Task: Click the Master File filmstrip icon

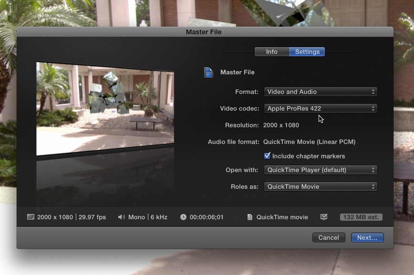Action: (x=208, y=72)
